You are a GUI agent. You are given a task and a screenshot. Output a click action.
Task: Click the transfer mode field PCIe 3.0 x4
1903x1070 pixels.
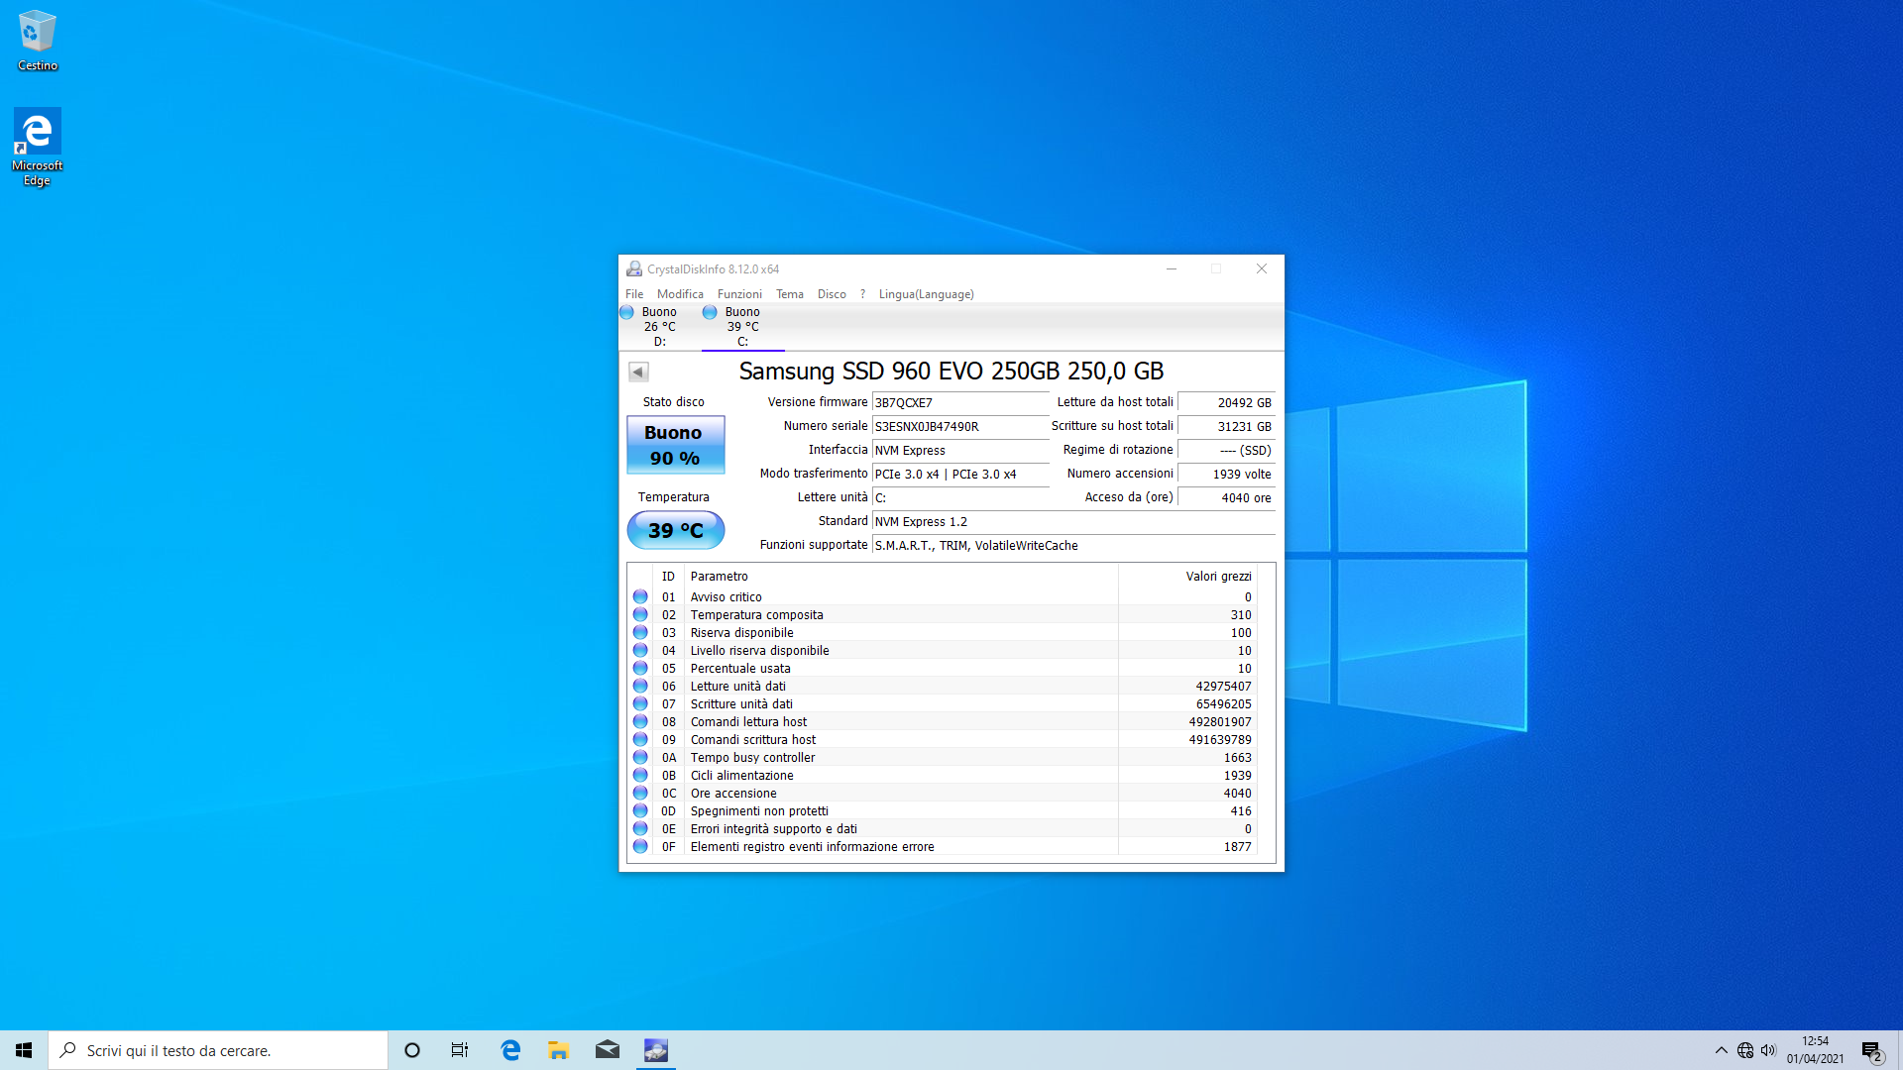coord(960,474)
